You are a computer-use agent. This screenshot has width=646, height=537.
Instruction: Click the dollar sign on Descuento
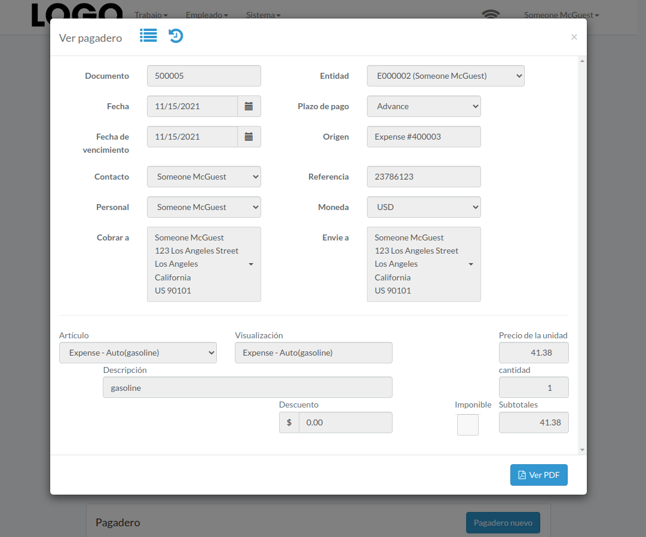pyautogui.click(x=289, y=422)
